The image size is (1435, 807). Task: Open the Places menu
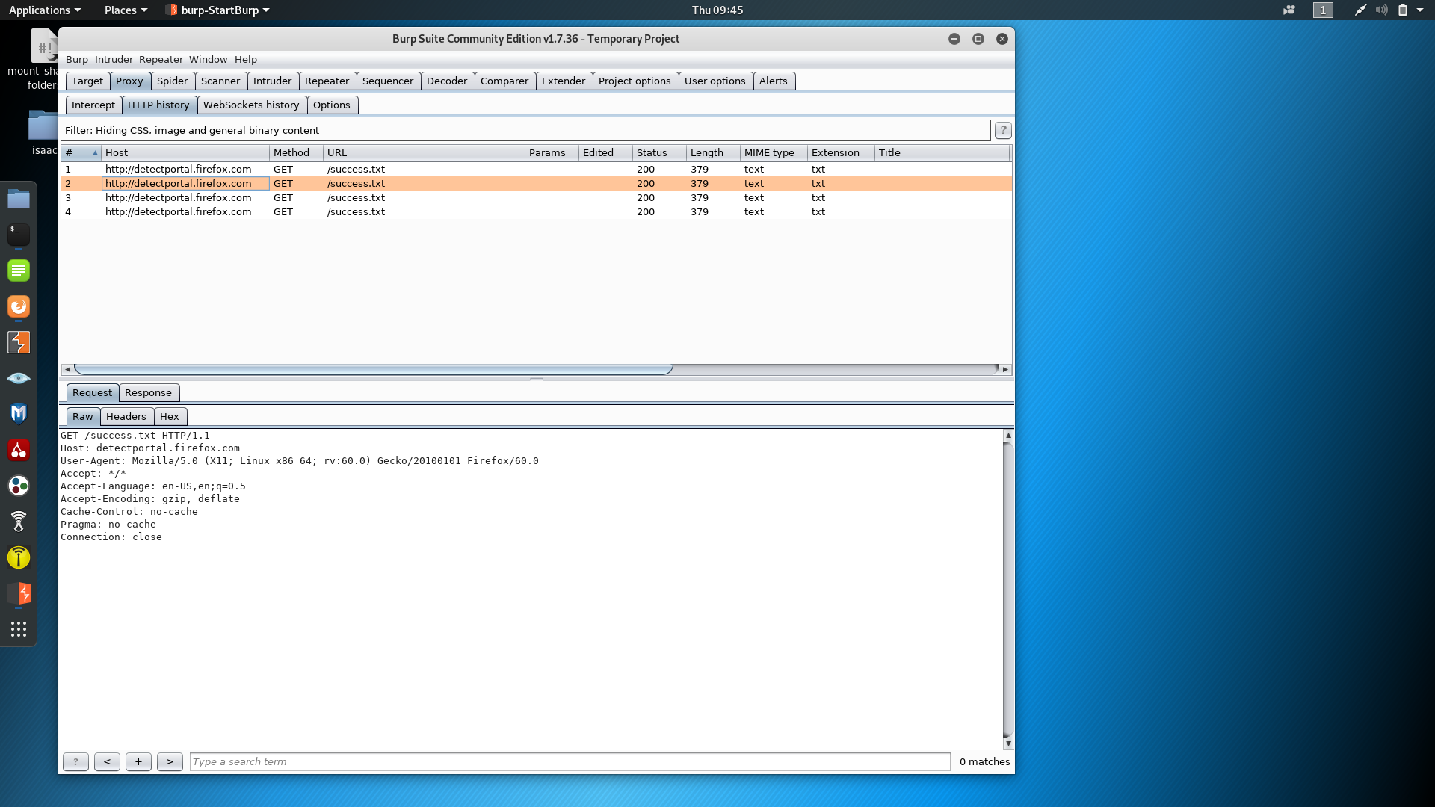(121, 10)
